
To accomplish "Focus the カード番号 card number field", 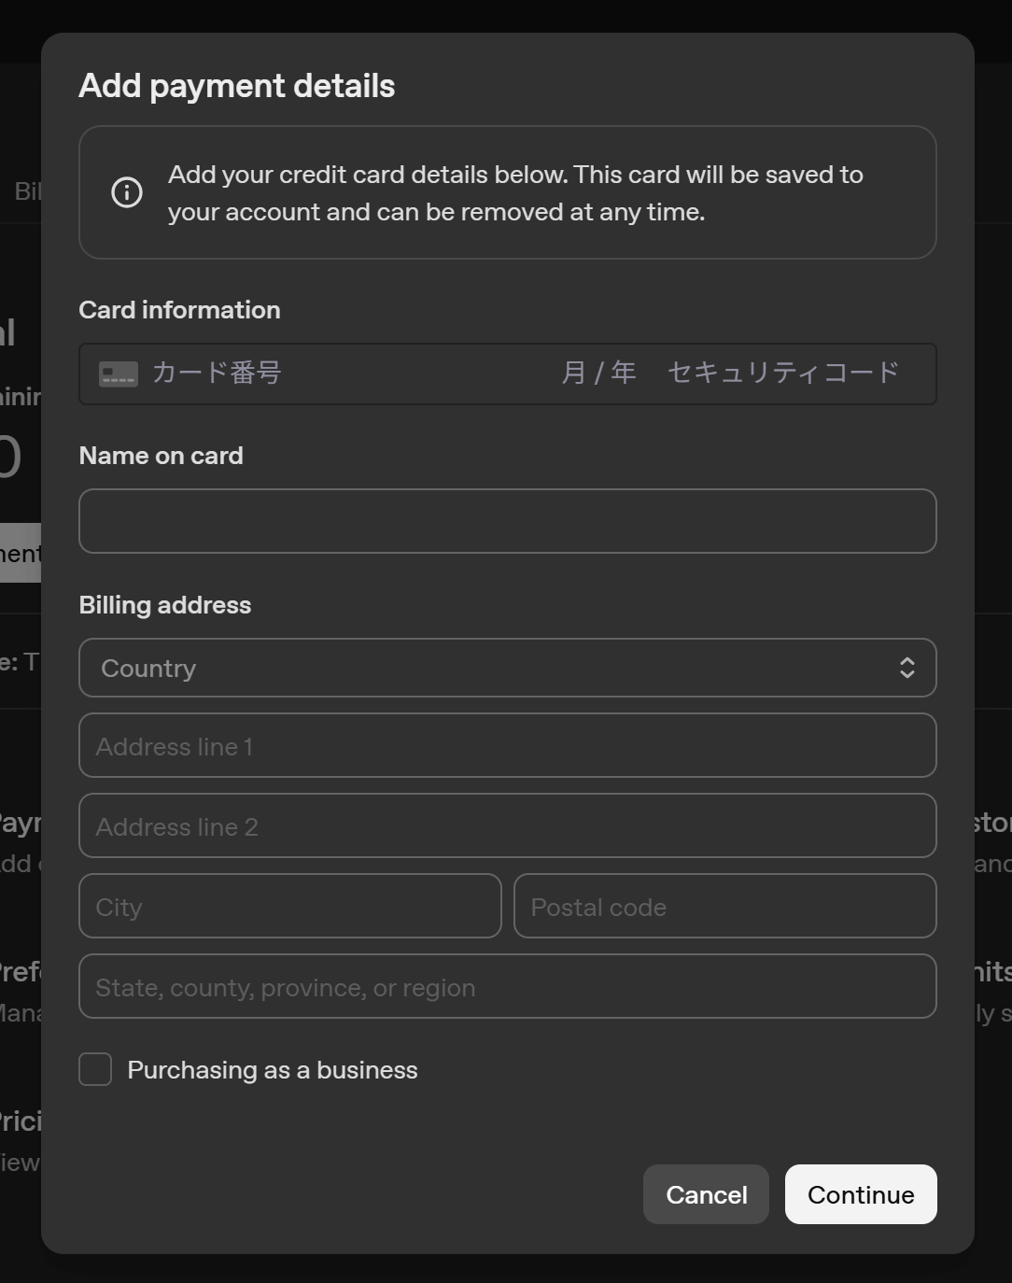I will [x=327, y=374].
